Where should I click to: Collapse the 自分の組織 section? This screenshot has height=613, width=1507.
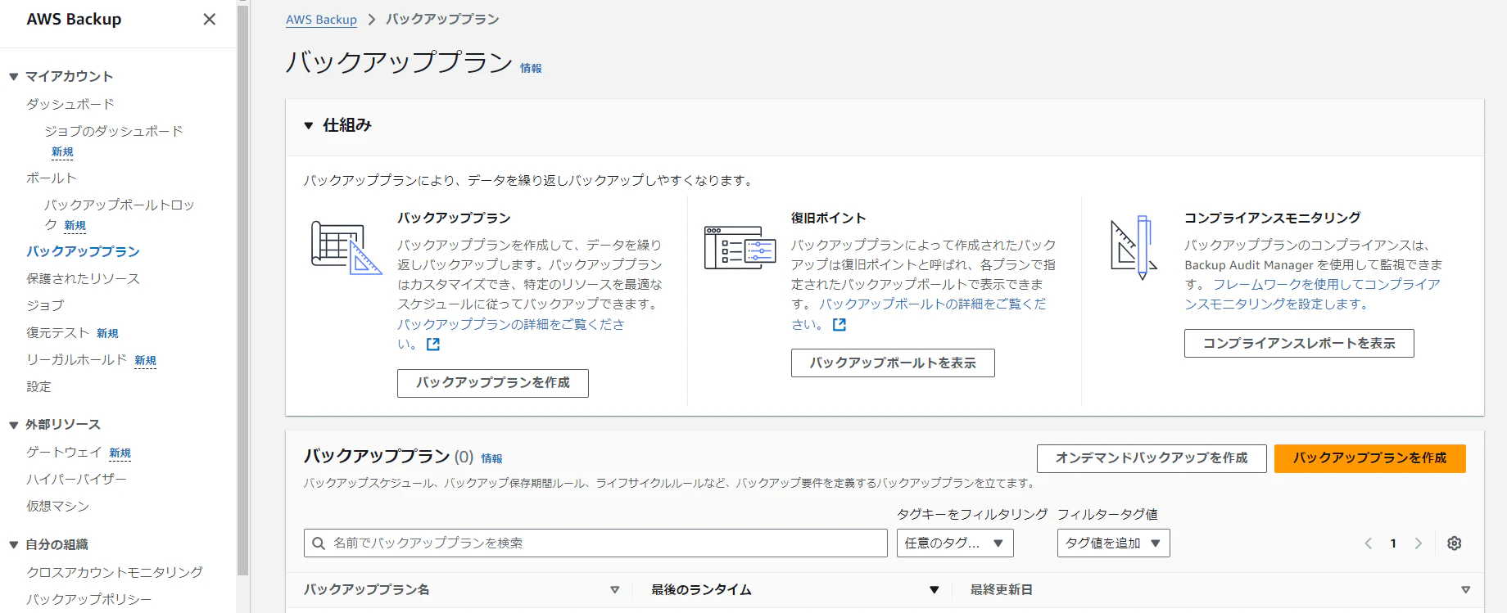tap(14, 545)
